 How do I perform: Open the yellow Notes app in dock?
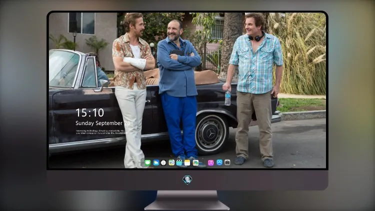click(x=187, y=162)
